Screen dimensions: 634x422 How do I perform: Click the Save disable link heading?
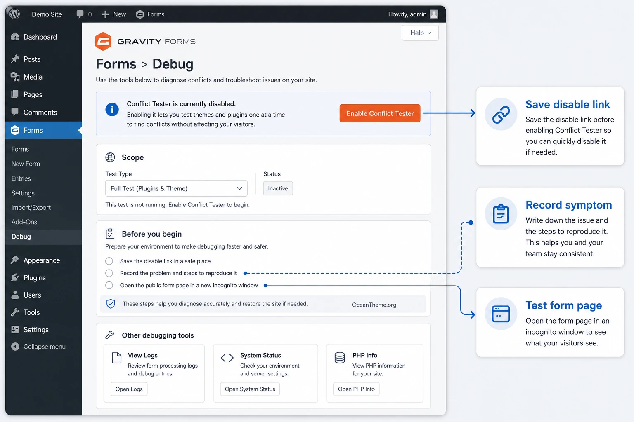click(568, 104)
